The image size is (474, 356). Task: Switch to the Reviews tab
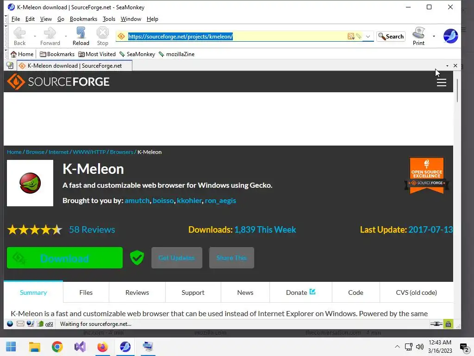click(137, 292)
